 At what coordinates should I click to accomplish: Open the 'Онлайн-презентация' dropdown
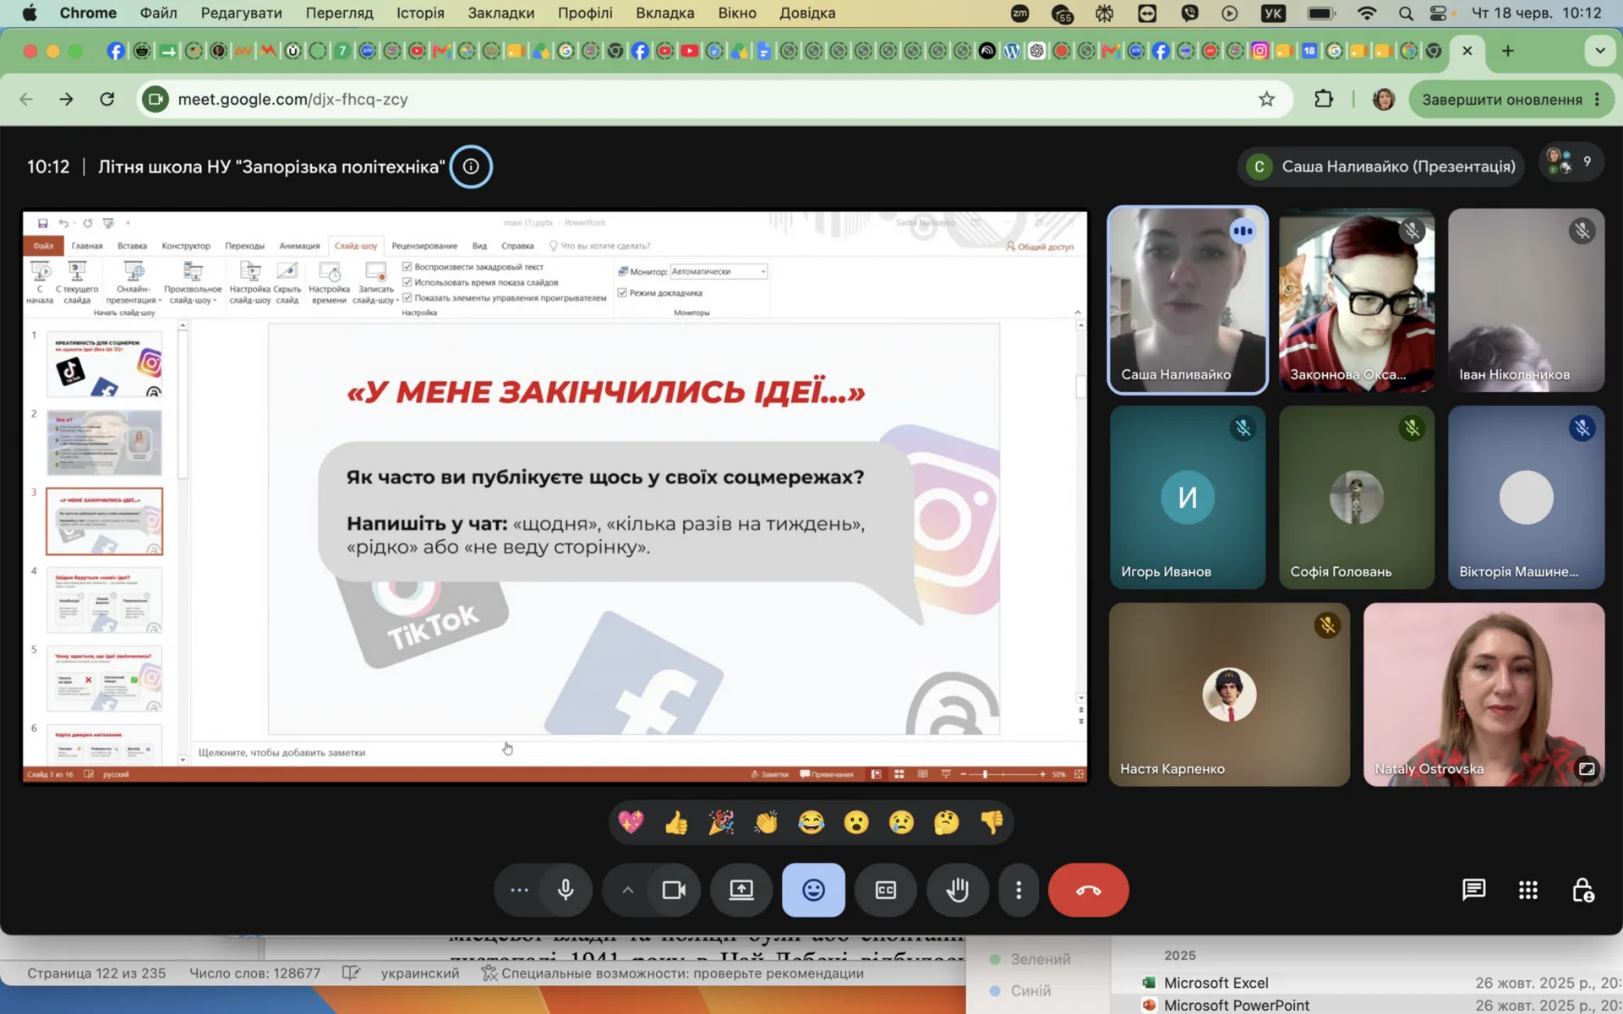tap(134, 282)
